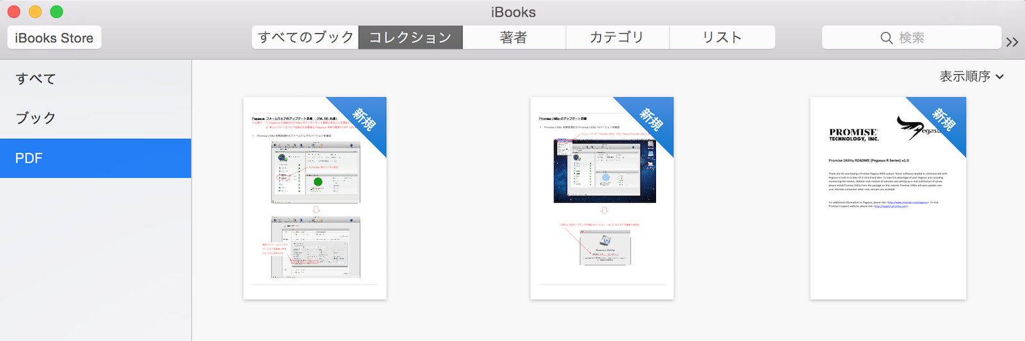Open the Promise Utility update PDF thumbnail
Image resolution: width=1025 pixels, height=341 pixels.
tap(602, 198)
